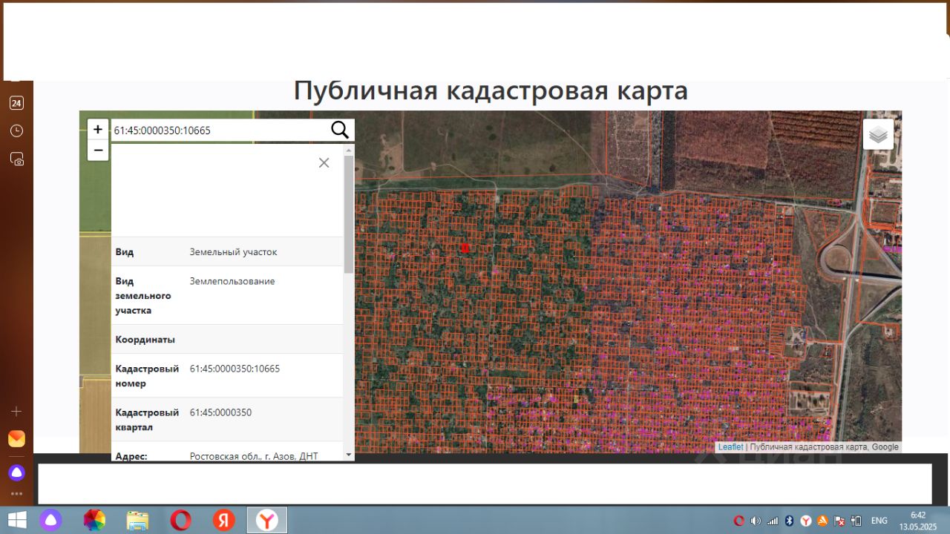Select the Землепользование value
950x534 pixels.
pos(232,281)
